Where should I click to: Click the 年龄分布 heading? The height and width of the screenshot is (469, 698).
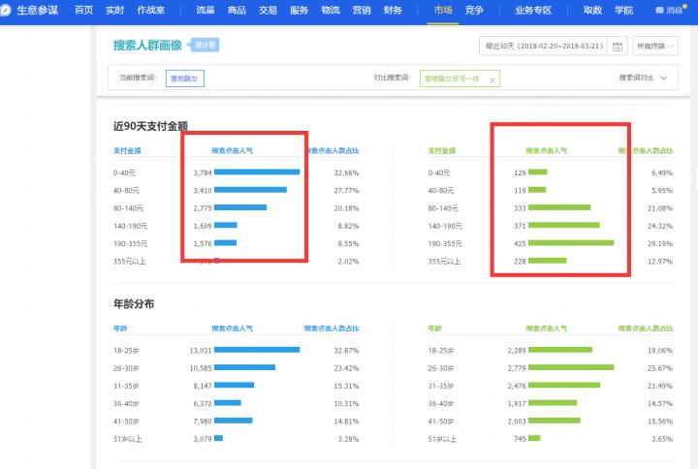pos(134,304)
